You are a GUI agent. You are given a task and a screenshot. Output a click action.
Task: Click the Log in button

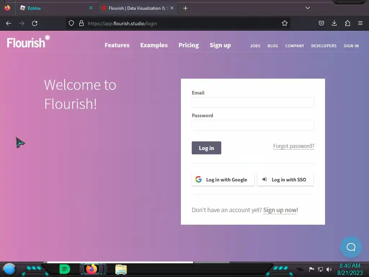(x=206, y=148)
